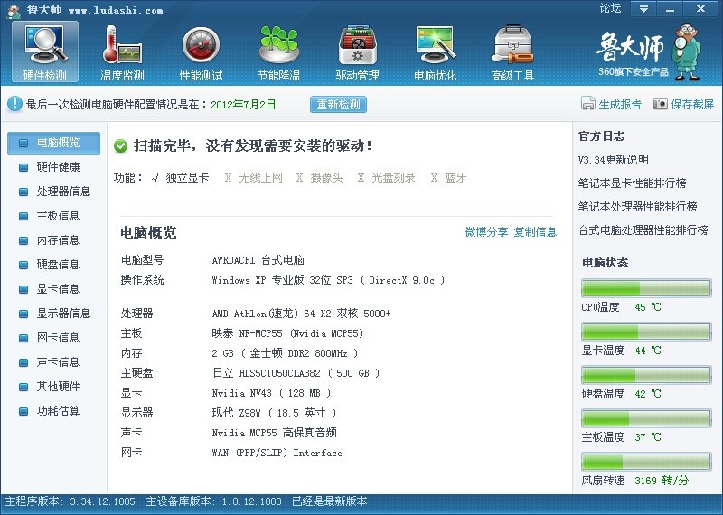The width and height of the screenshot is (723, 515).
Task: Click the 重新检测 rescan button
Action: 339,104
